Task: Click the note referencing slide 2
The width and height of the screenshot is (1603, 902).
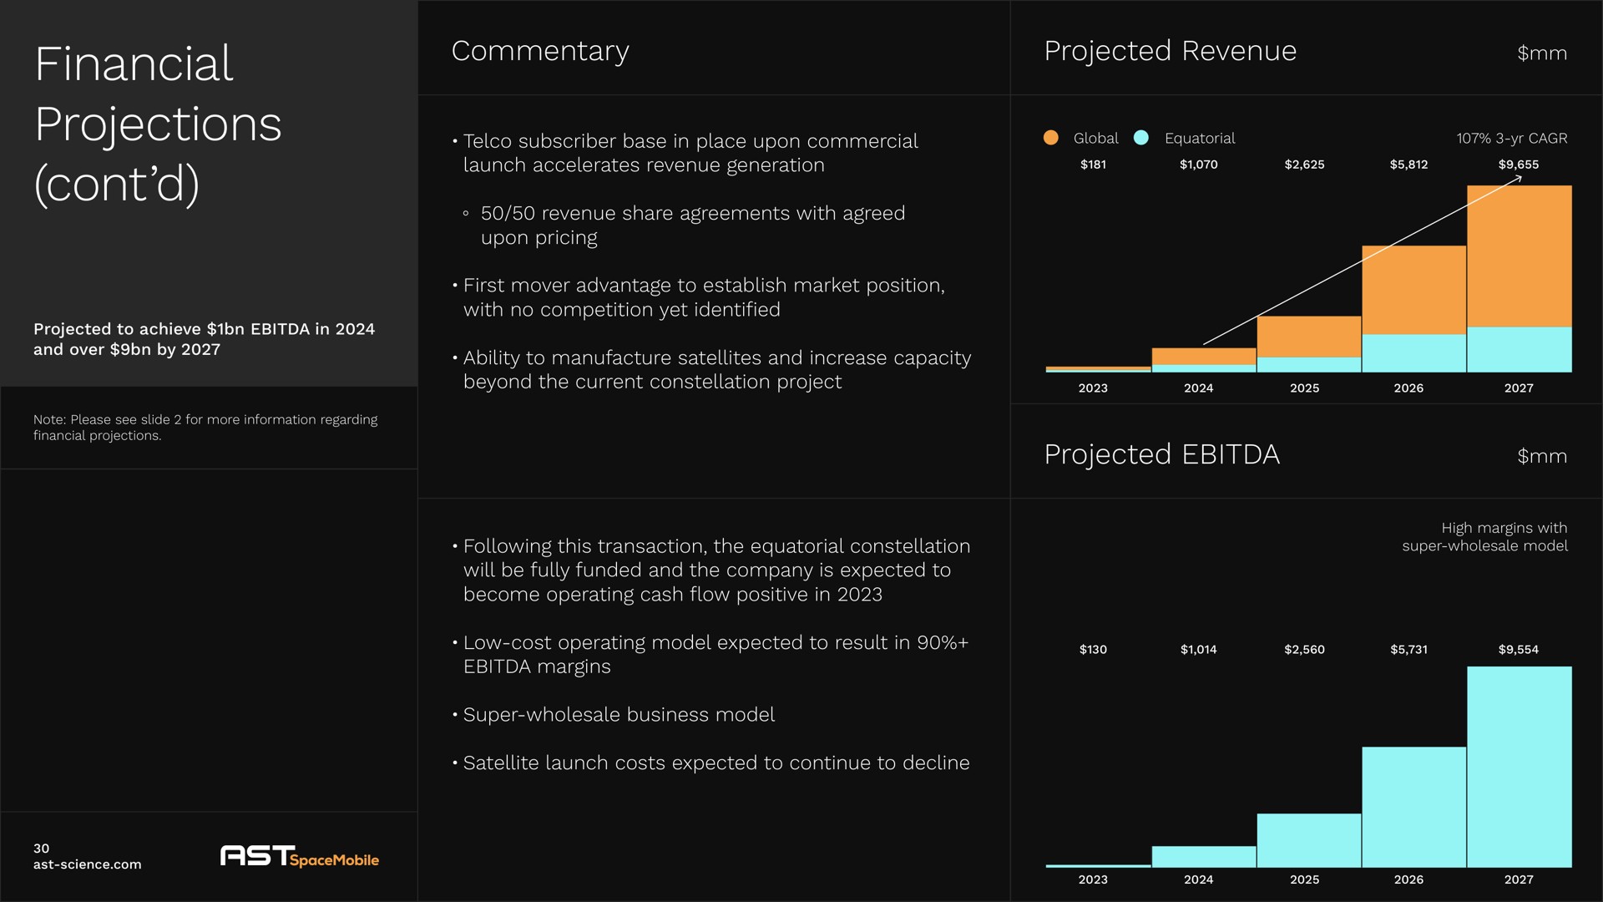Action: (x=205, y=428)
